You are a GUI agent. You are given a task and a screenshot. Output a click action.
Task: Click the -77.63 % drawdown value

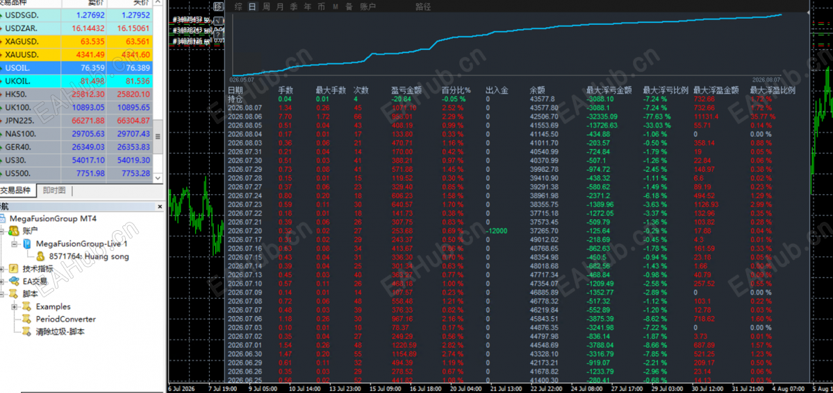[657, 116]
